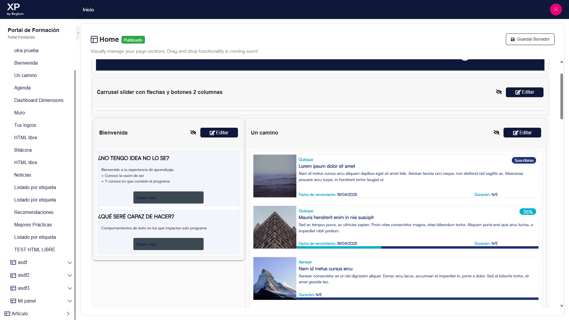Select Bitácora in the sidebar
The image size is (569, 320).
coord(23,150)
